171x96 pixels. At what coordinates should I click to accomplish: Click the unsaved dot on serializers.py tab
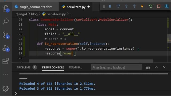[89, 7]
